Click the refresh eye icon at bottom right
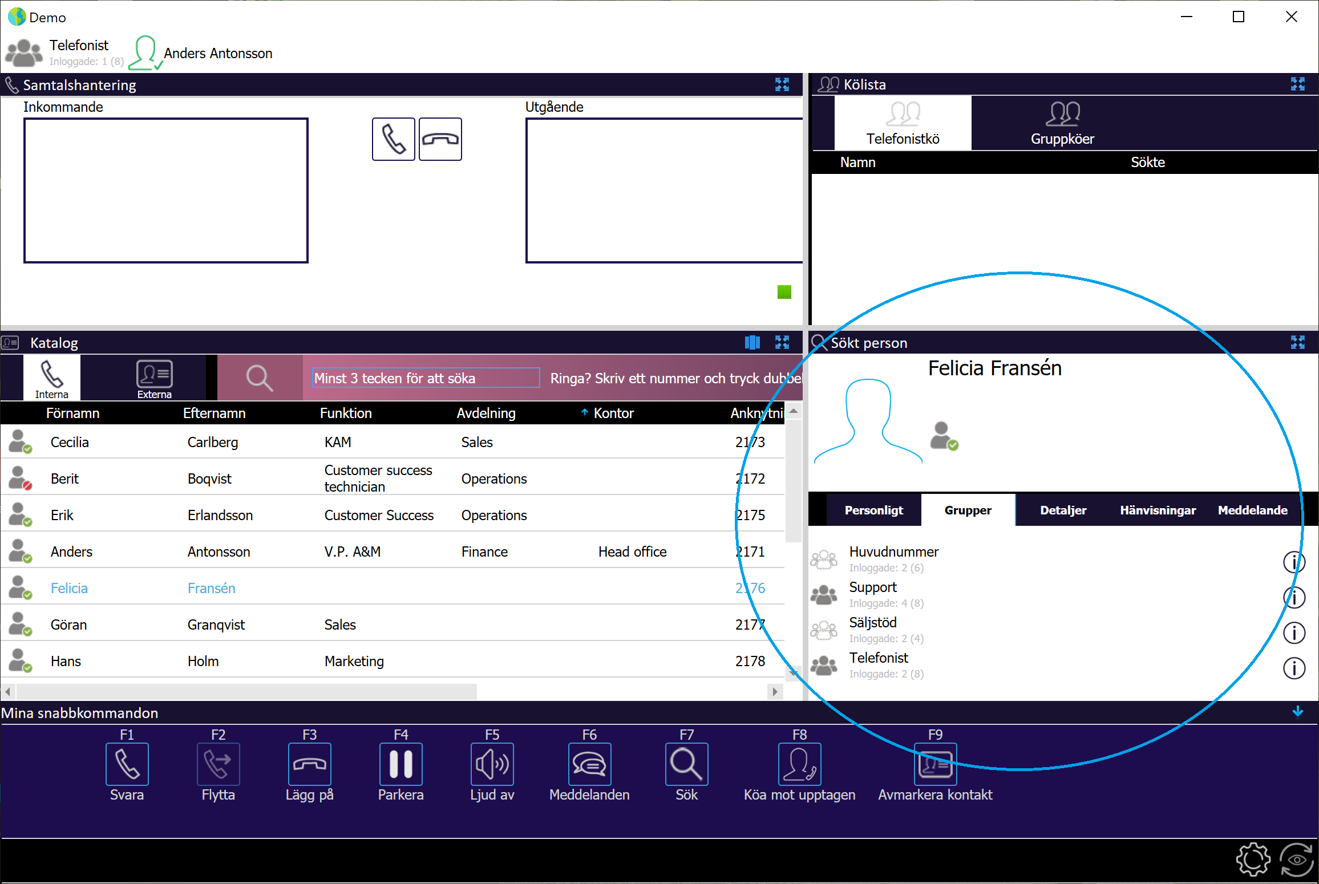Screen dimensions: 1319x884 tap(1296, 859)
